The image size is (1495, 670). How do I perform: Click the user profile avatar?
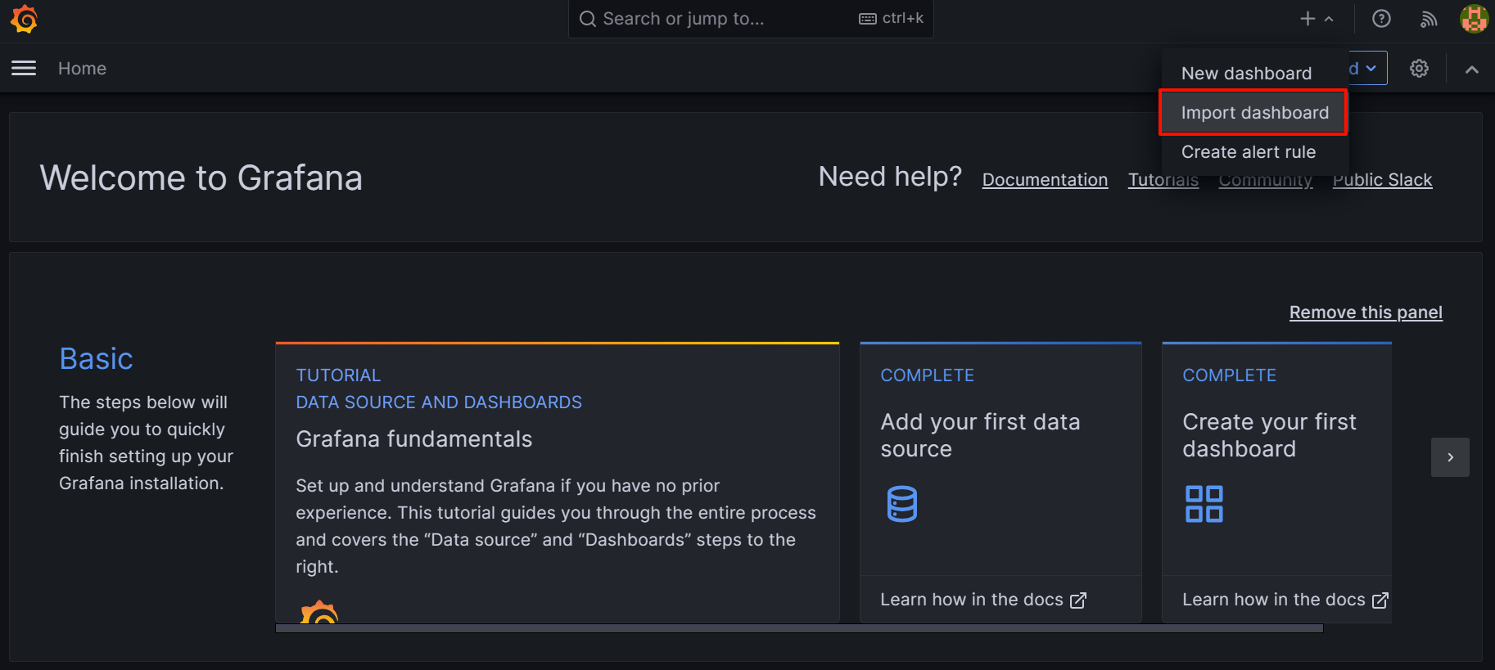pos(1474,19)
